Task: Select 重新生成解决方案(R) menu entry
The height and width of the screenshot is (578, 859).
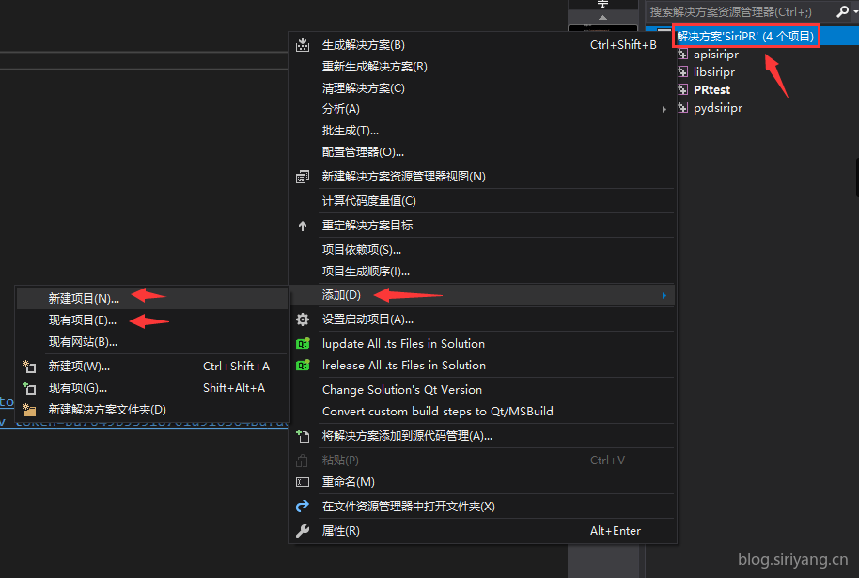Action: coord(374,67)
